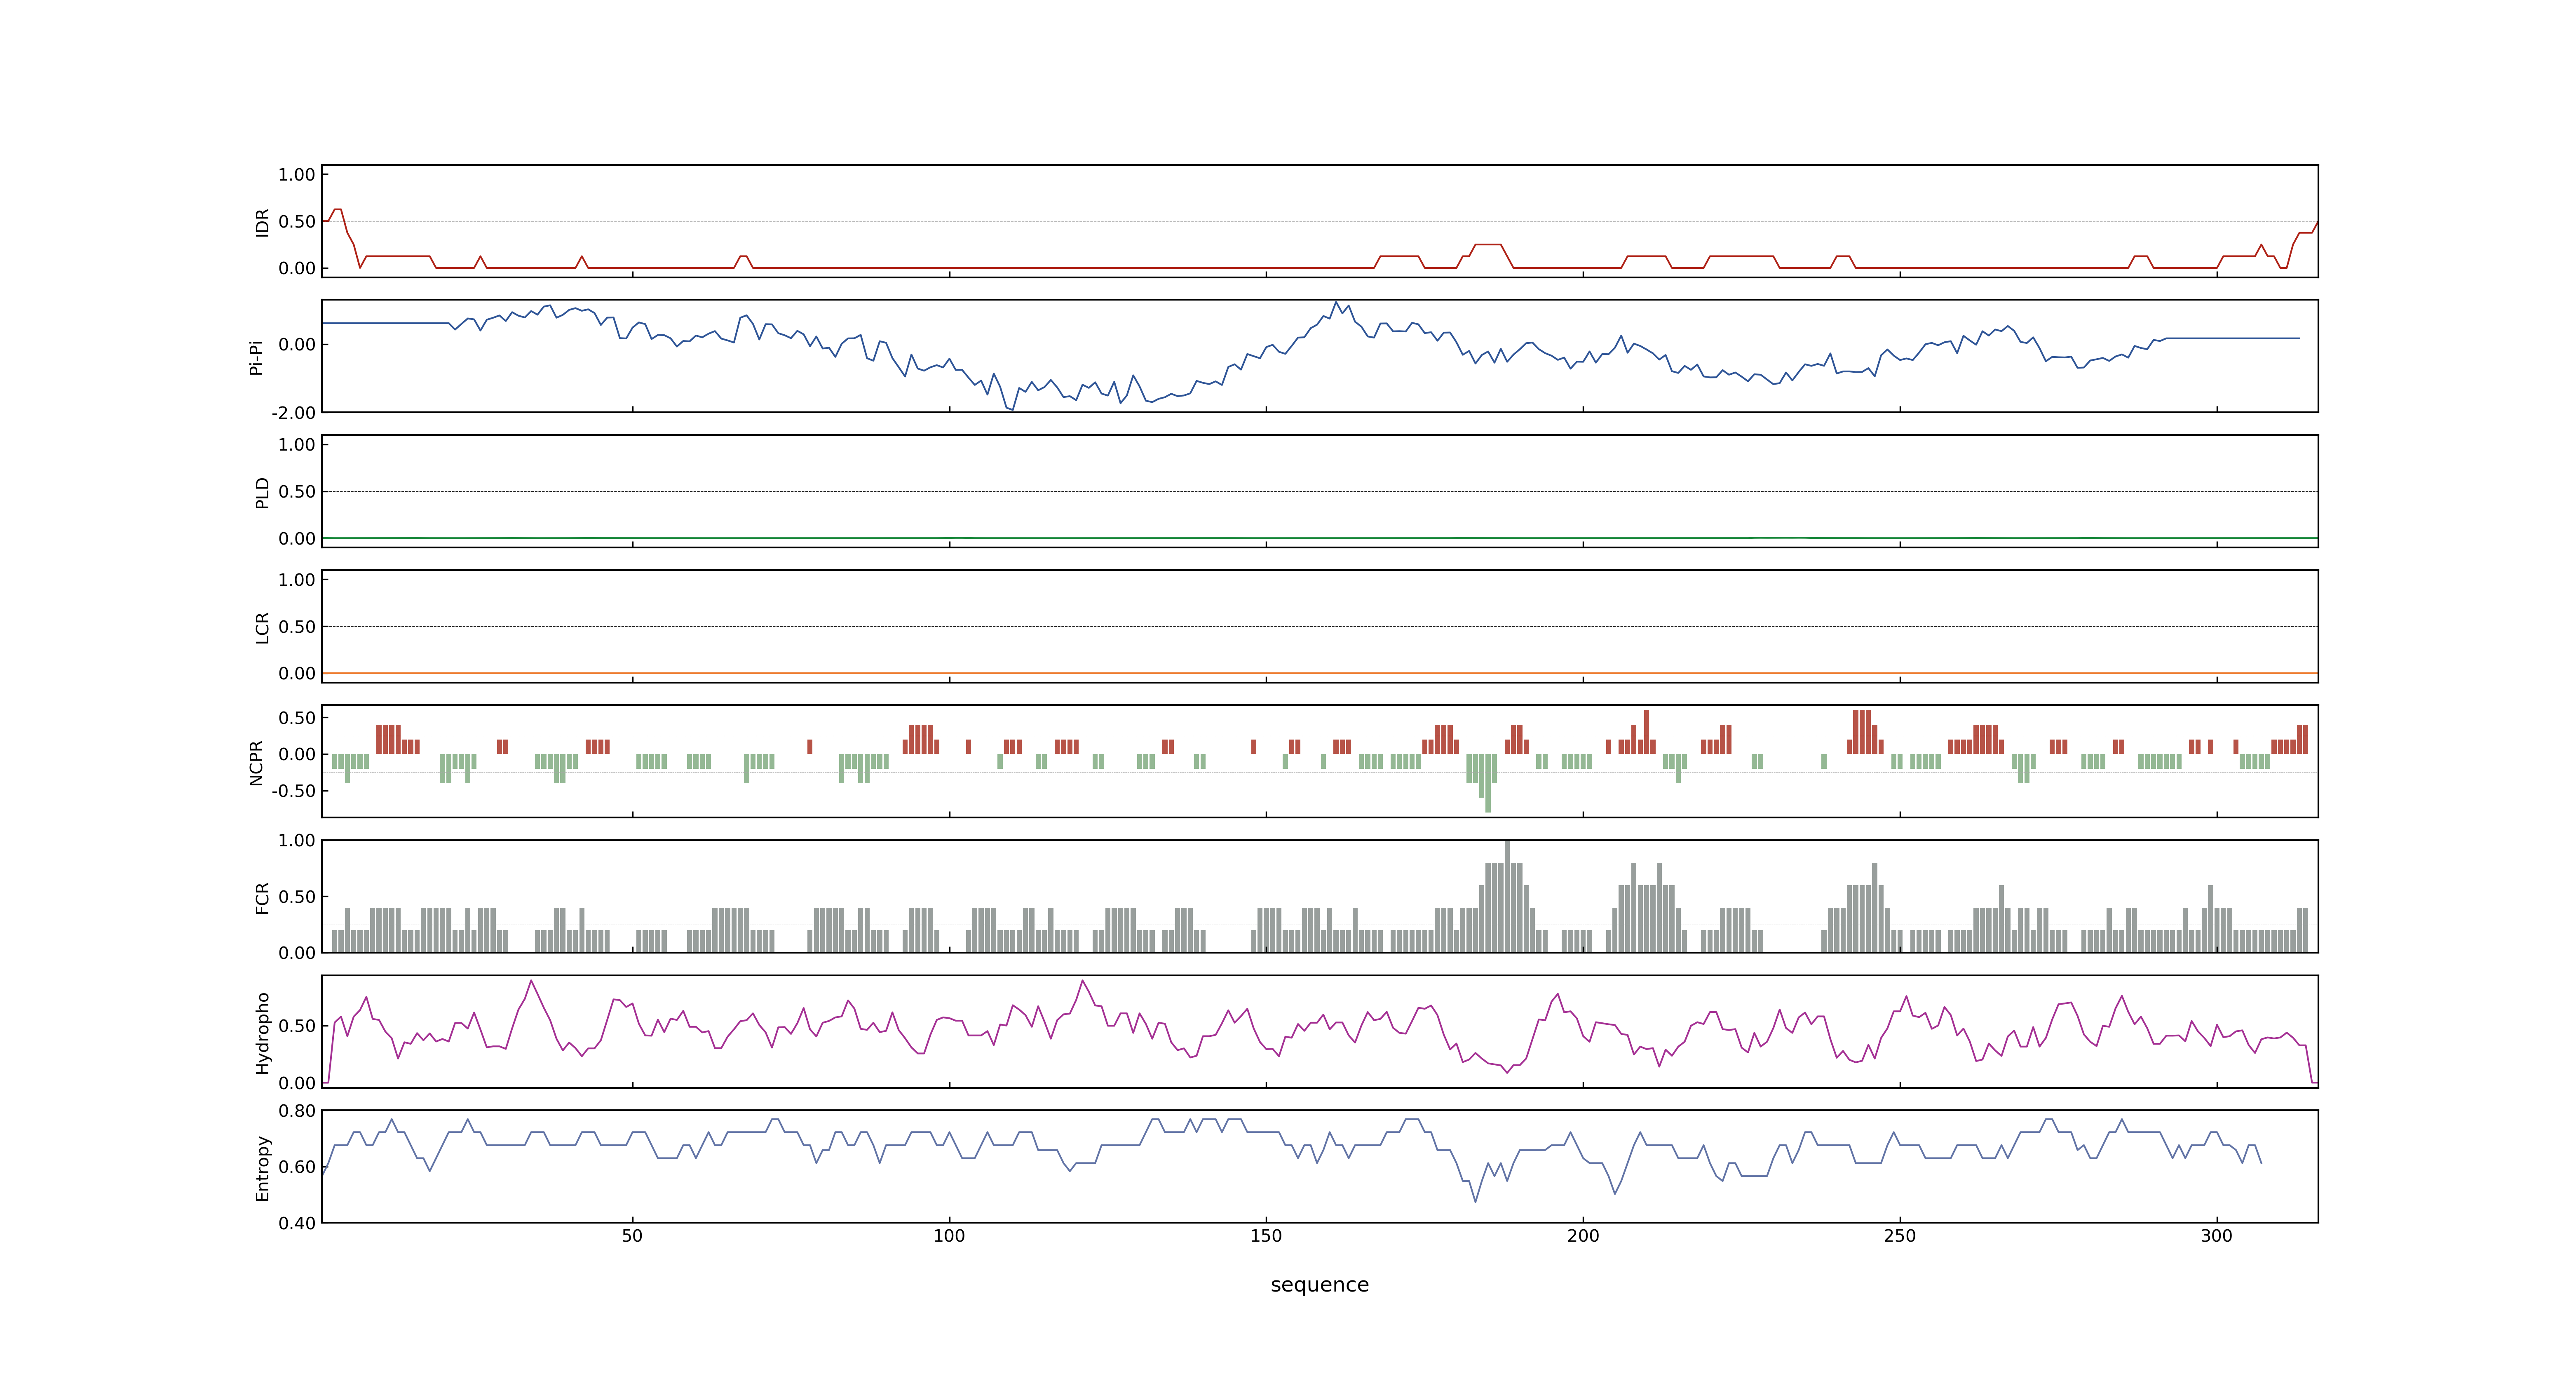Click the Pi-Pi peak near position 161
This screenshot has width=2576, height=1374.
click(1336, 302)
